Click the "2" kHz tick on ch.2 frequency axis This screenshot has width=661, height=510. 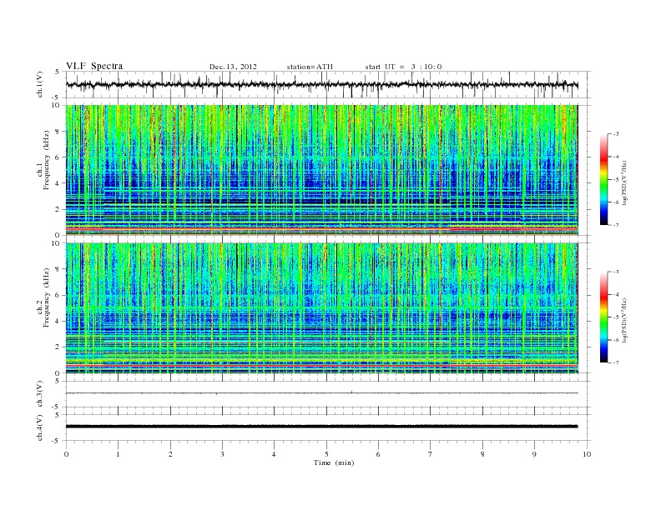tap(58, 347)
